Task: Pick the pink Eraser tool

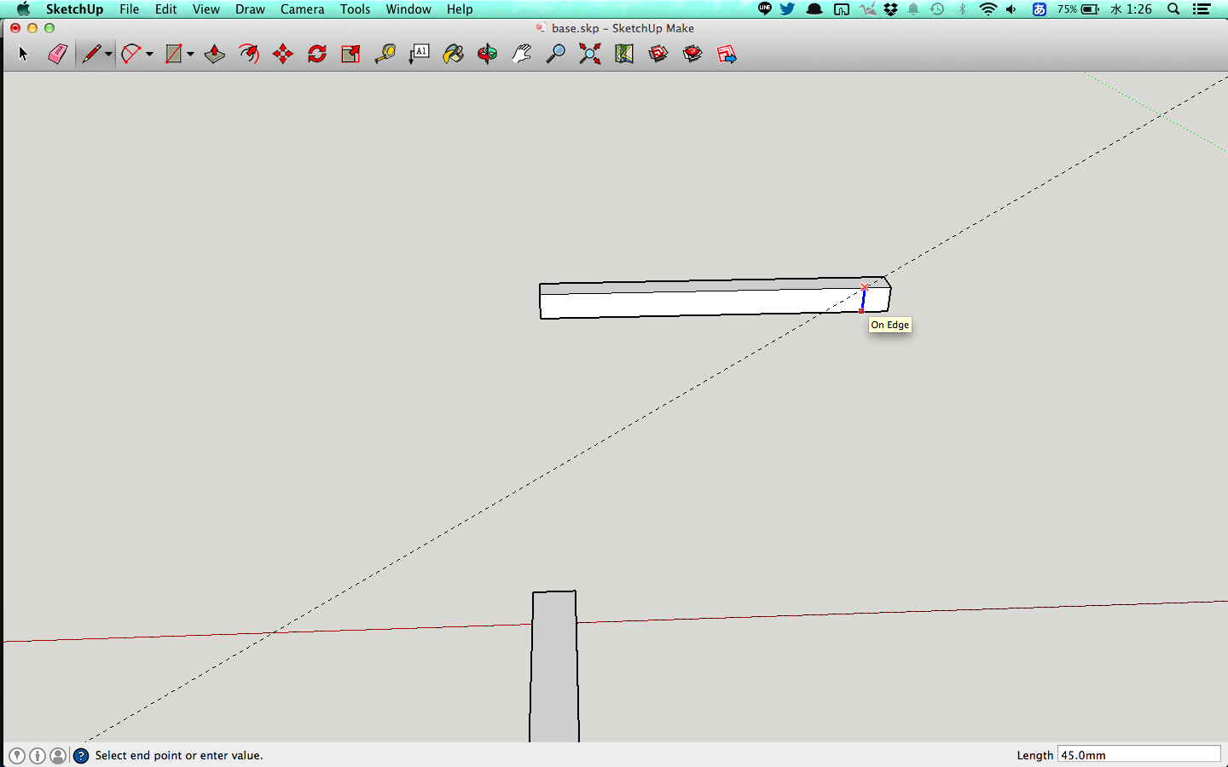Action: [x=57, y=55]
